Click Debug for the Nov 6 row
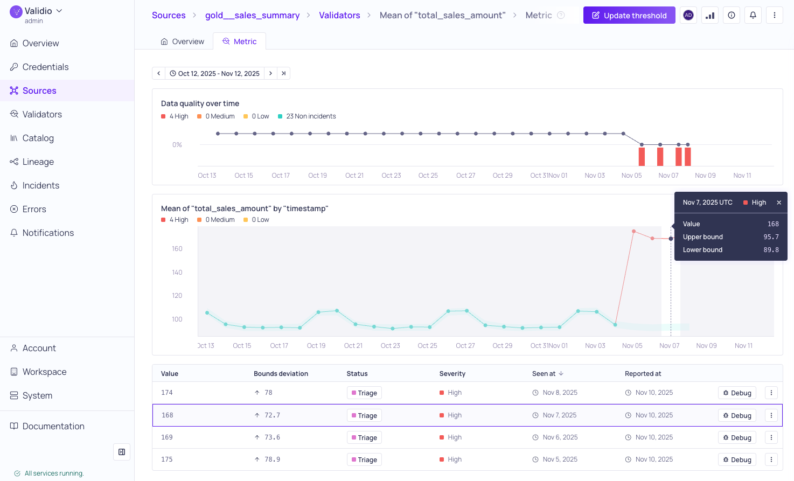 point(737,437)
